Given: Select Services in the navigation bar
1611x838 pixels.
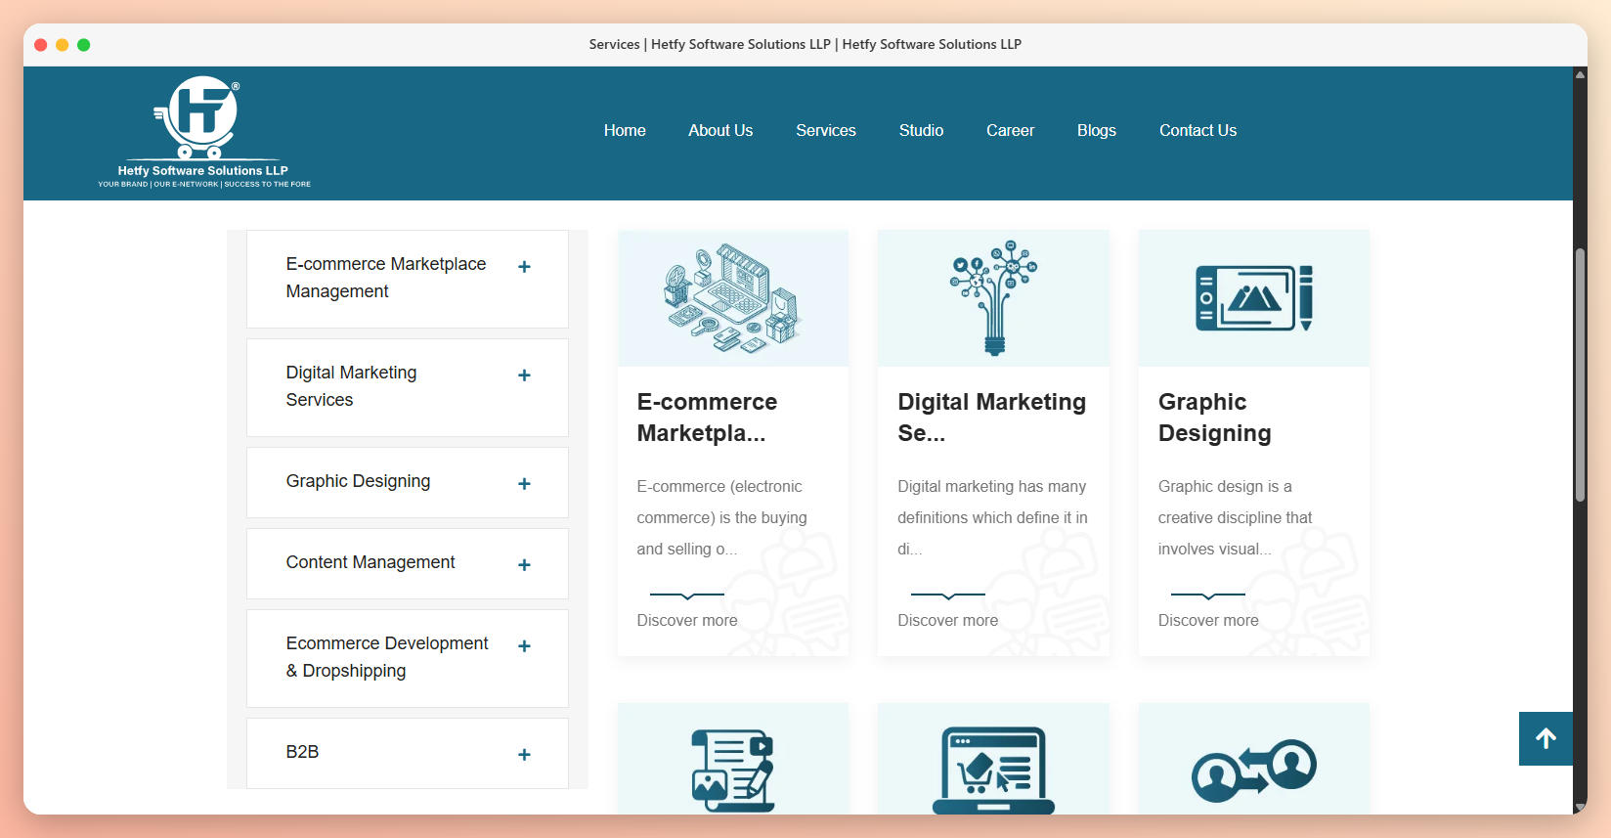Looking at the screenshot, I should [826, 130].
